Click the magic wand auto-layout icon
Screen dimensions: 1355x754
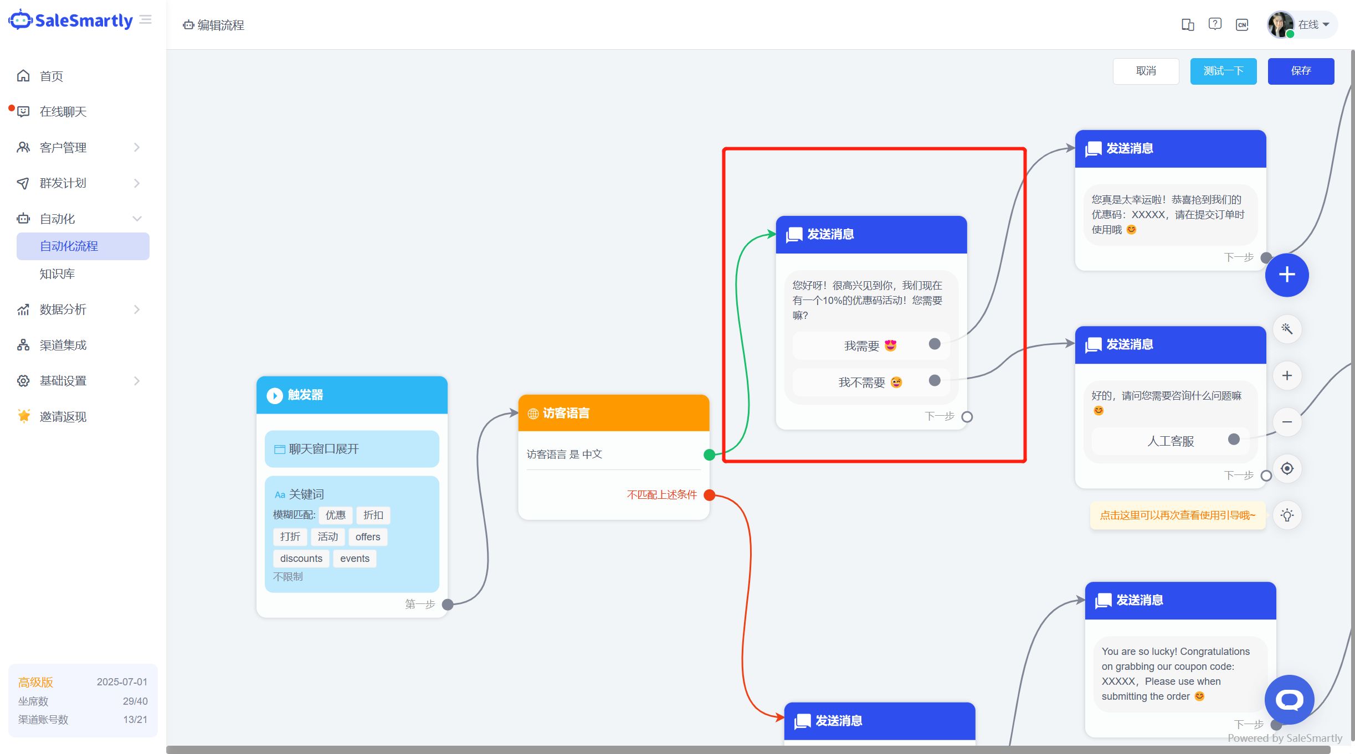1287,329
